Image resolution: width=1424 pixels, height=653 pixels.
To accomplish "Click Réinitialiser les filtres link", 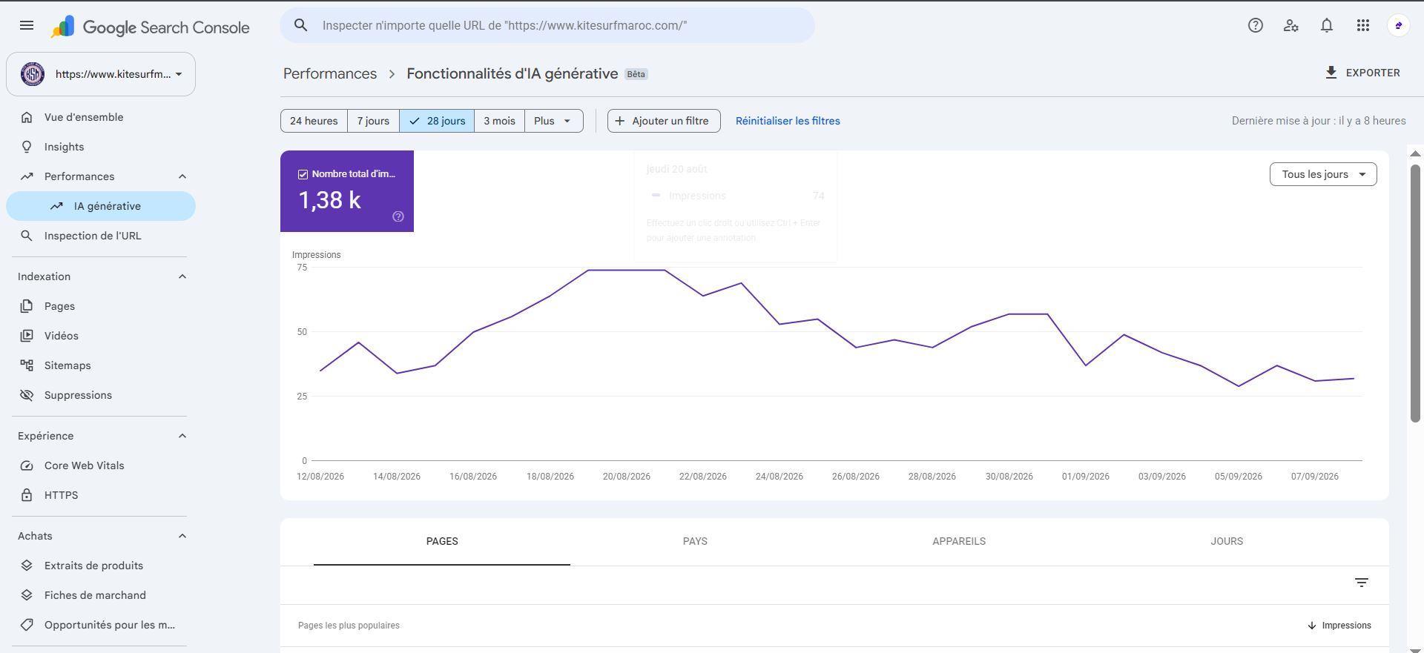I will click(788, 121).
